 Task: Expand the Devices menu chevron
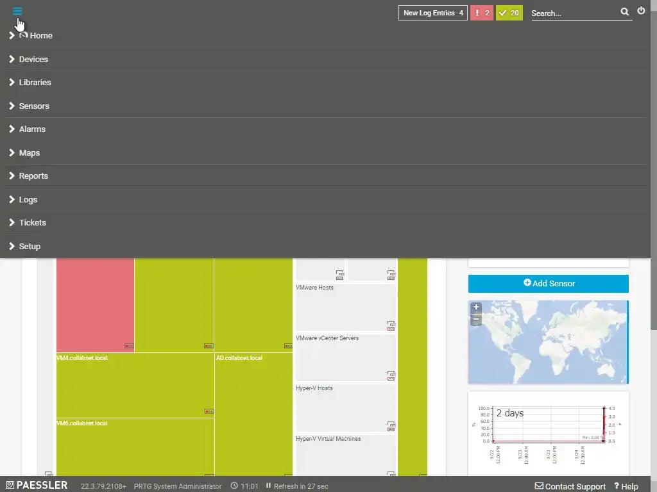click(12, 60)
